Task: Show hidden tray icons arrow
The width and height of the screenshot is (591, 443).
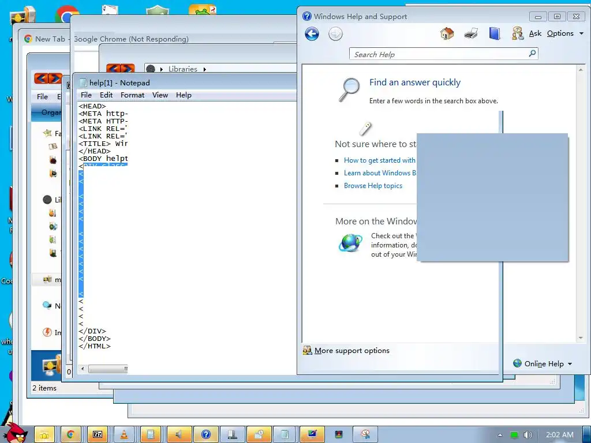Action: coord(500,435)
